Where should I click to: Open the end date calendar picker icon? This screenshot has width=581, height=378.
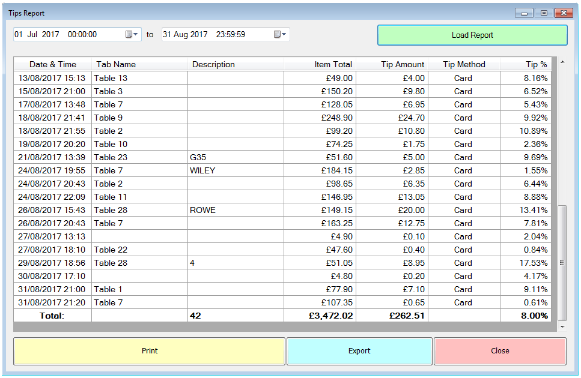pos(277,34)
